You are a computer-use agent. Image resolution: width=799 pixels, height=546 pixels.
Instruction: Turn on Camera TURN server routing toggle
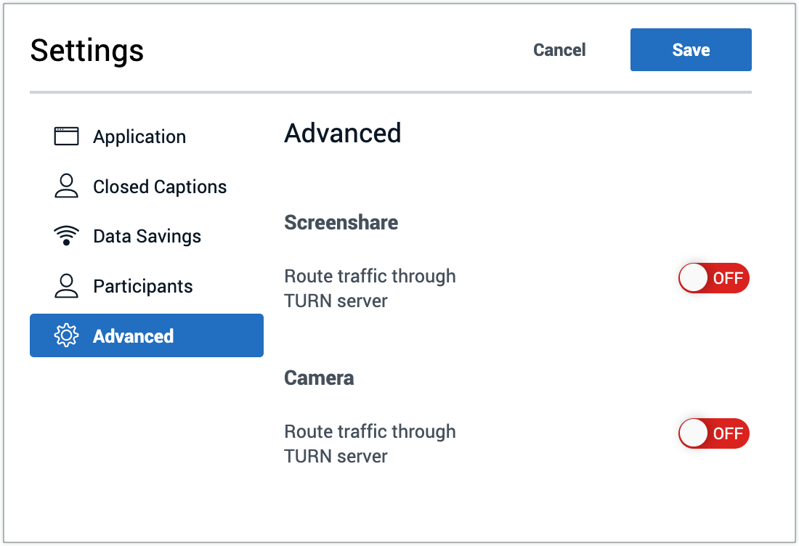coord(713,433)
